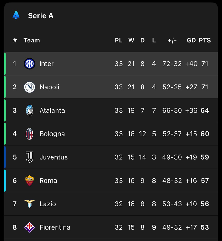Select the Atalanta team name

(x=52, y=110)
